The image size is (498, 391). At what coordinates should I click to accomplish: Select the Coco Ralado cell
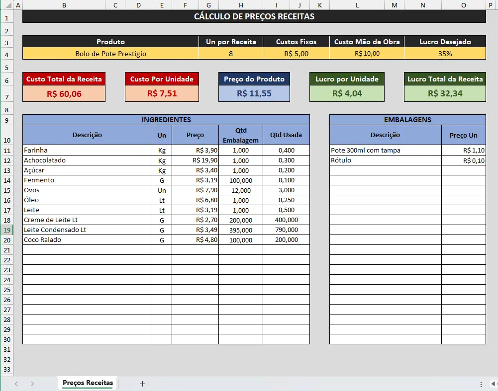(x=88, y=240)
